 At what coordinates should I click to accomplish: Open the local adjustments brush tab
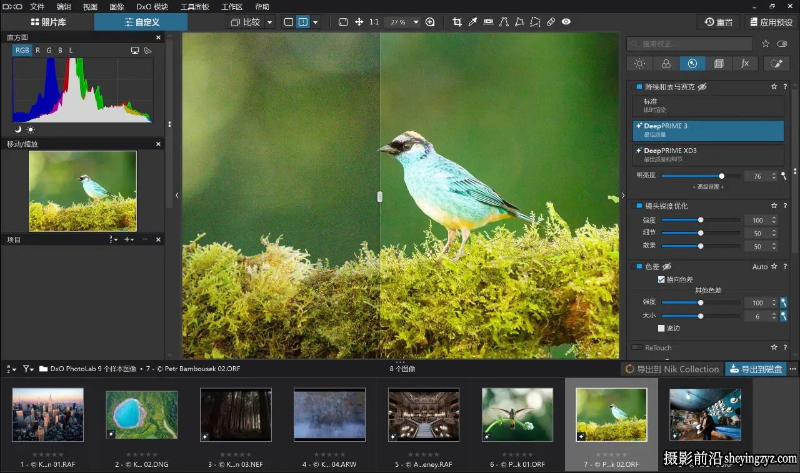[776, 64]
